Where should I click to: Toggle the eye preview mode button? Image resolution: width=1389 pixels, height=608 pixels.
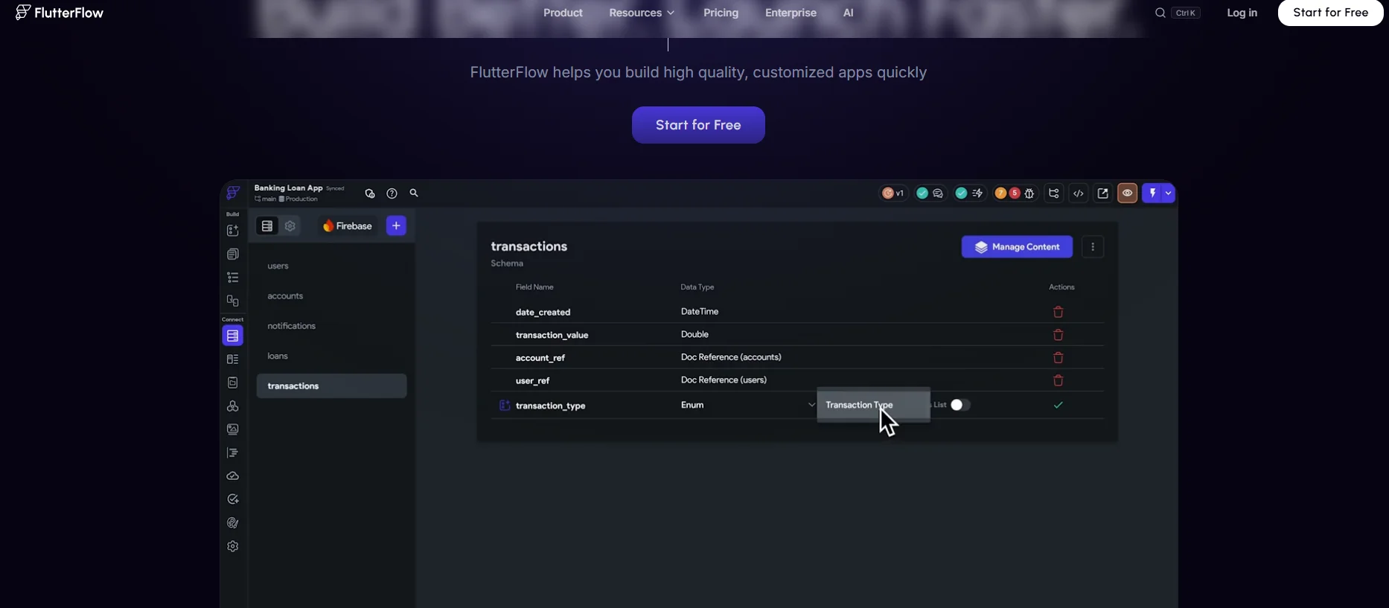coord(1128,193)
